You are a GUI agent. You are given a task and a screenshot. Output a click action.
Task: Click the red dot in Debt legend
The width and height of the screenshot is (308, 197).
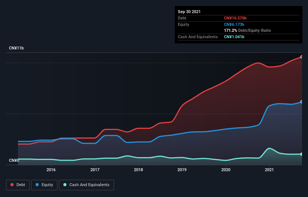(12, 185)
